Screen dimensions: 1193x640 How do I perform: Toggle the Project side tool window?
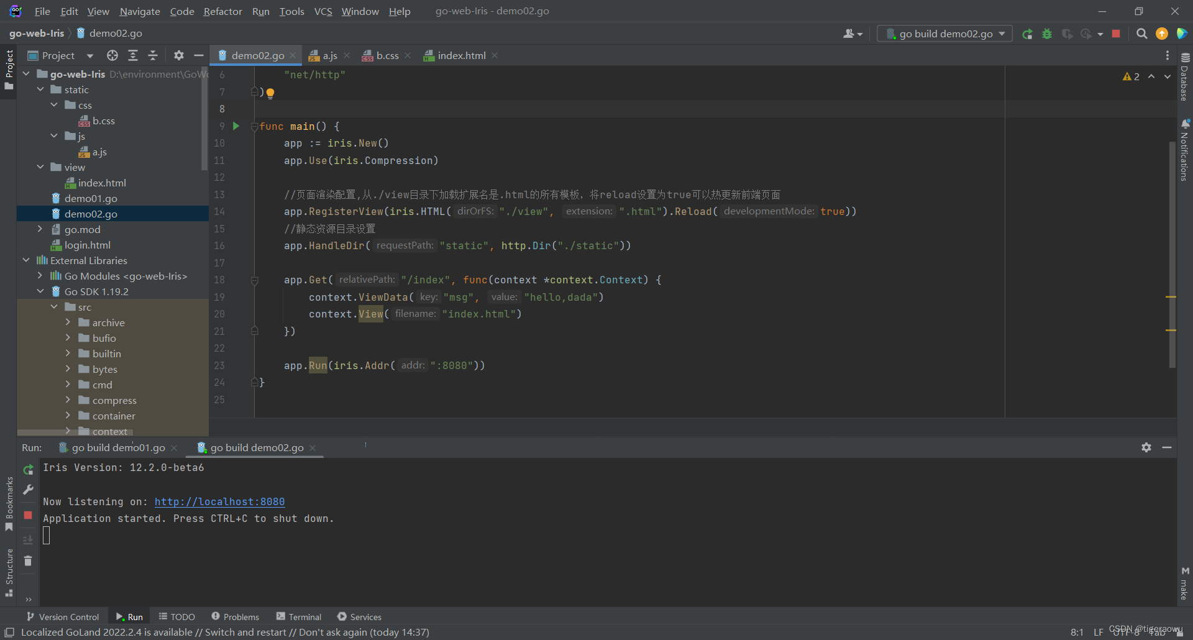9,70
